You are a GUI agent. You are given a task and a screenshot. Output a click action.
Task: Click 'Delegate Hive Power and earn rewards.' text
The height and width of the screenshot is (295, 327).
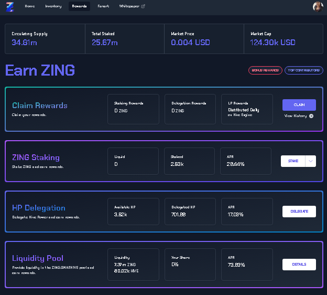coord(46,217)
